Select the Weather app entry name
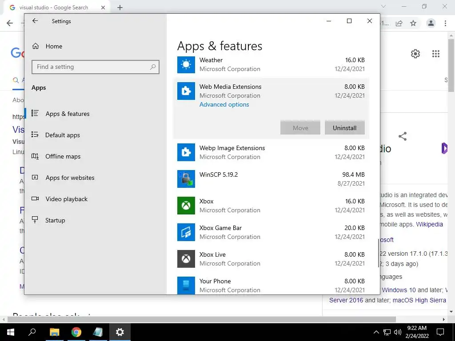The height and width of the screenshot is (341, 455). coord(211,60)
